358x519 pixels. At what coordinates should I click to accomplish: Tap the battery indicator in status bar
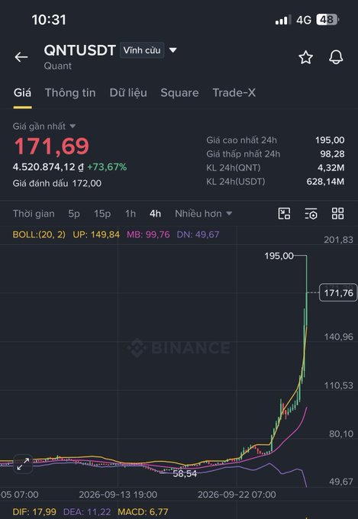[x=327, y=20]
